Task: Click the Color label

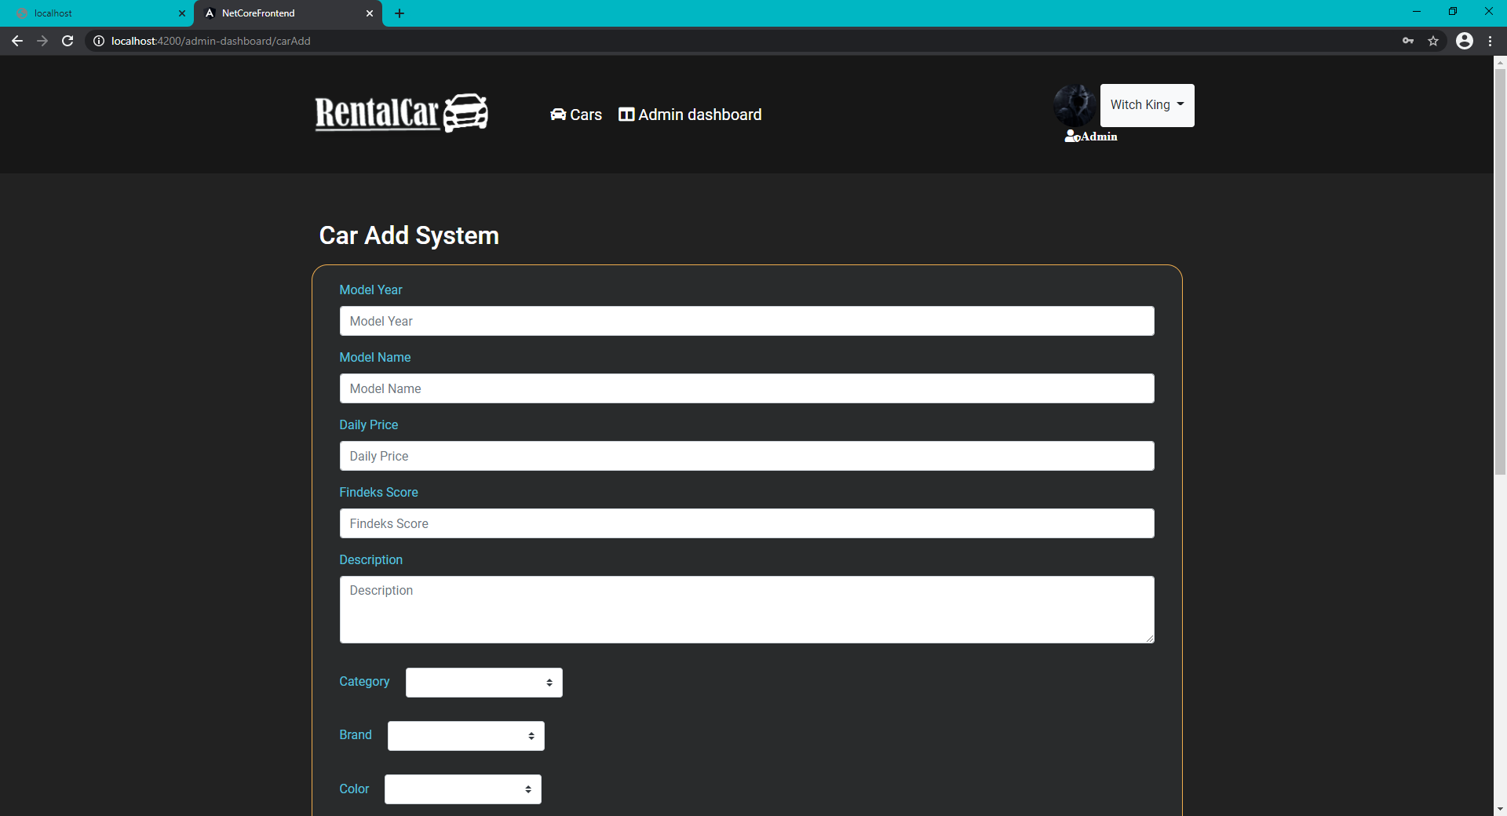Action: [x=354, y=789]
